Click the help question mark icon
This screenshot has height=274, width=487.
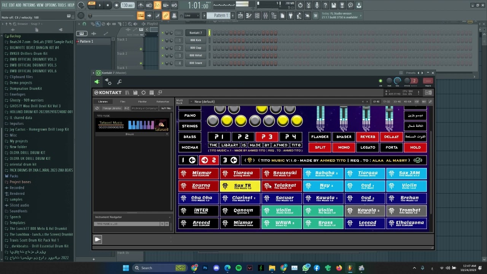point(325,5)
